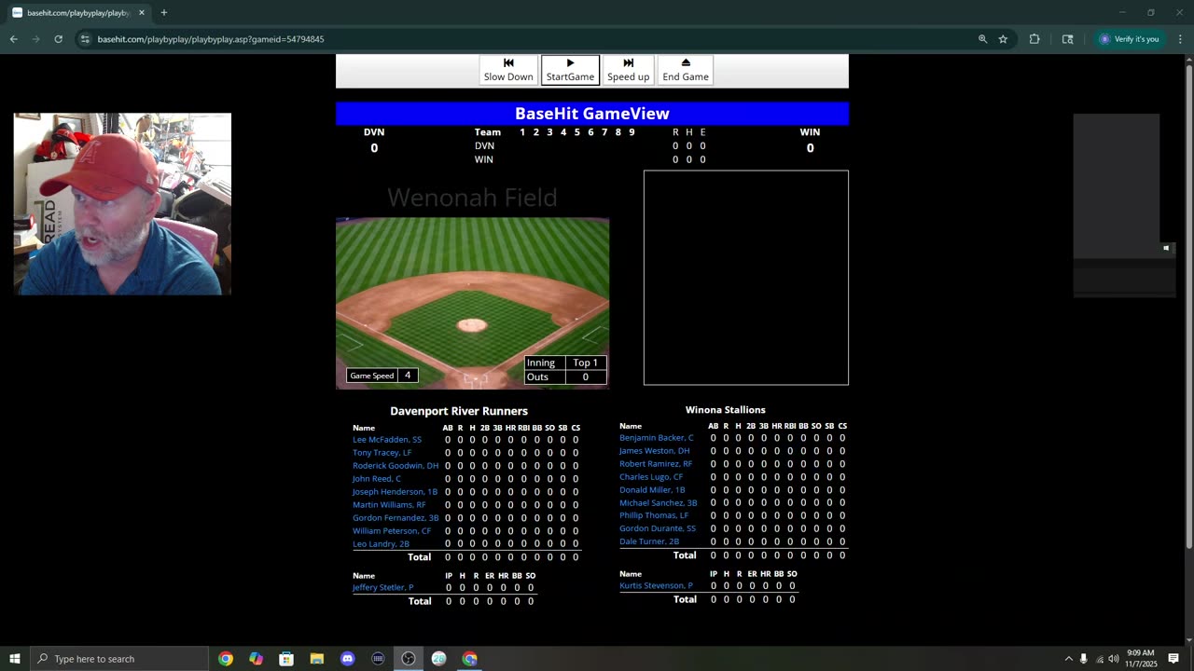1194x671 pixels.
Task: Open Phillip Thomas, LF player link
Action: (x=654, y=515)
